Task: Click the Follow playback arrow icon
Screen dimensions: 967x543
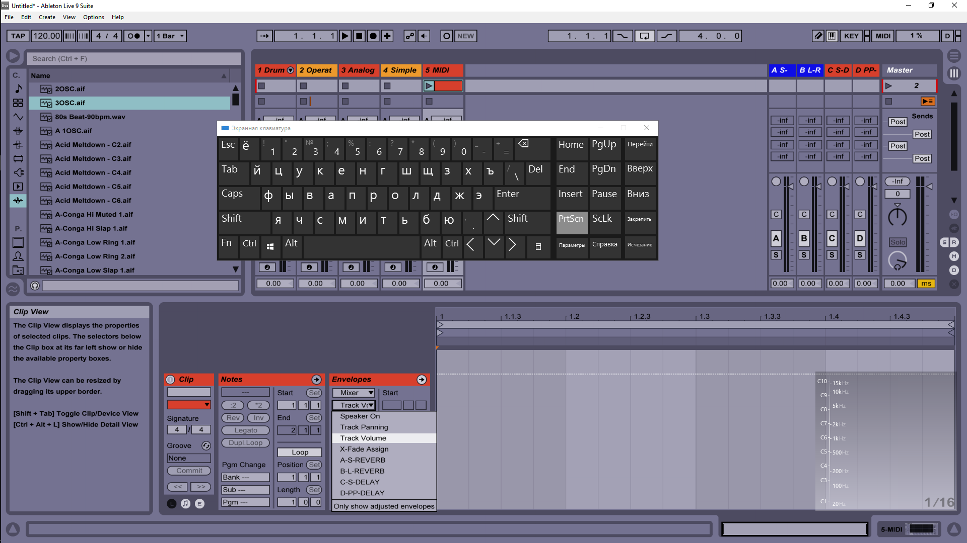Action: point(264,36)
